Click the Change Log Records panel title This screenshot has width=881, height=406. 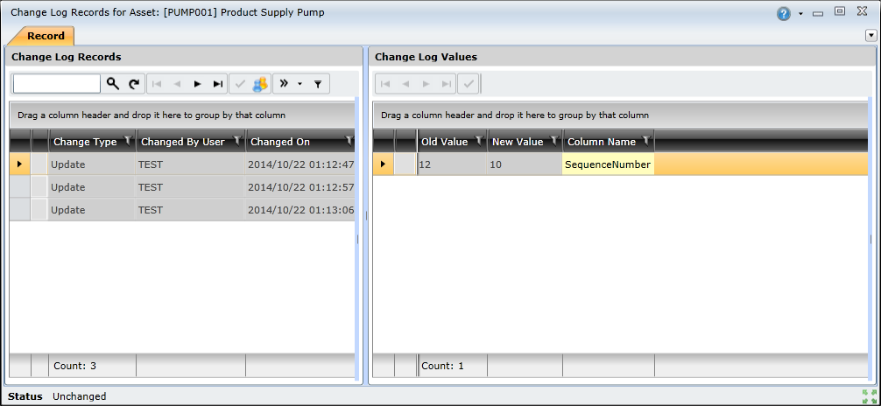[67, 57]
